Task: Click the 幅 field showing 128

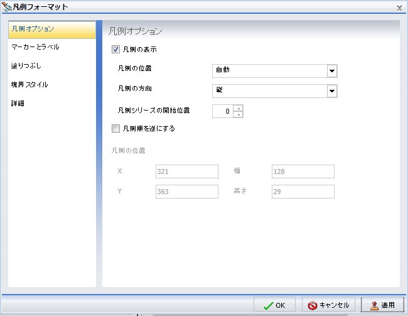Action: tap(303, 172)
